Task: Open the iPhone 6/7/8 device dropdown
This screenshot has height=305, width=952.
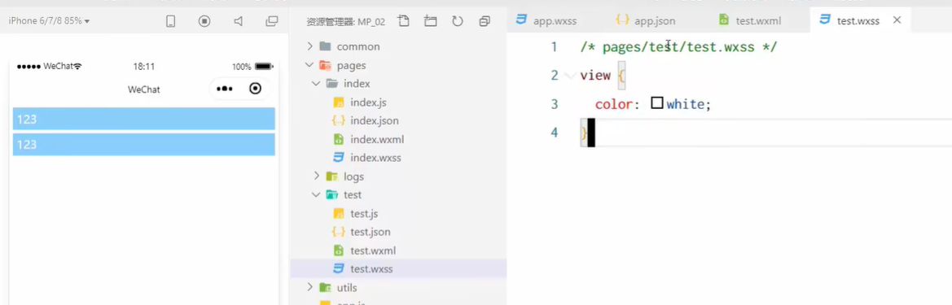Action: pyautogui.click(x=49, y=20)
